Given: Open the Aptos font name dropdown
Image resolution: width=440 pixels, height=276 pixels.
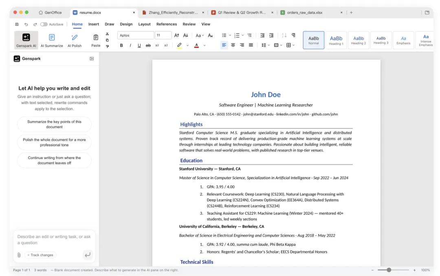Looking at the screenshot, I should pos(136,35).
